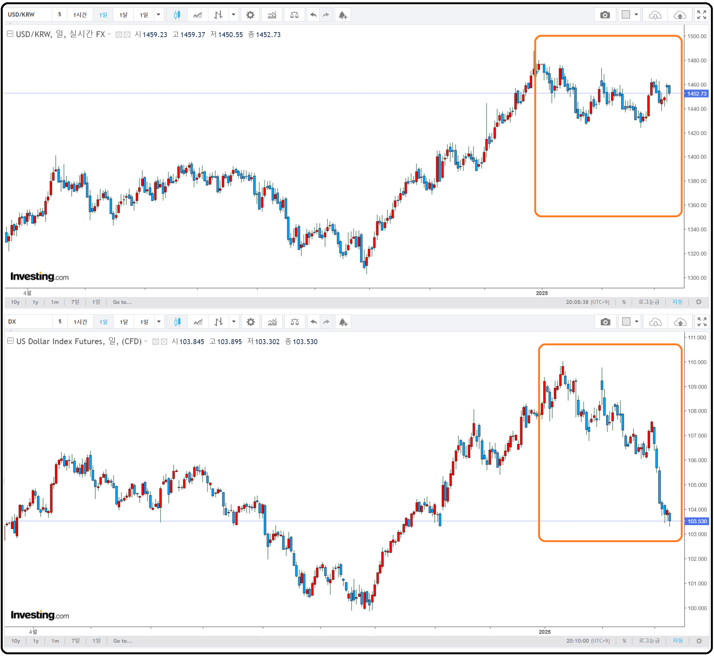Select candlestick chart type in USD/KRW toolbar
The image size is (714, 657).
tap(177, 15)
